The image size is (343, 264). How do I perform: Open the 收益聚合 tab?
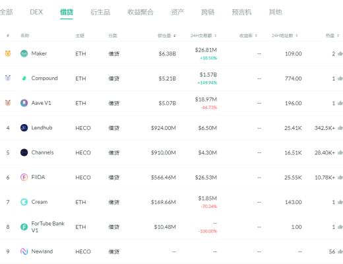pos(140,12)
